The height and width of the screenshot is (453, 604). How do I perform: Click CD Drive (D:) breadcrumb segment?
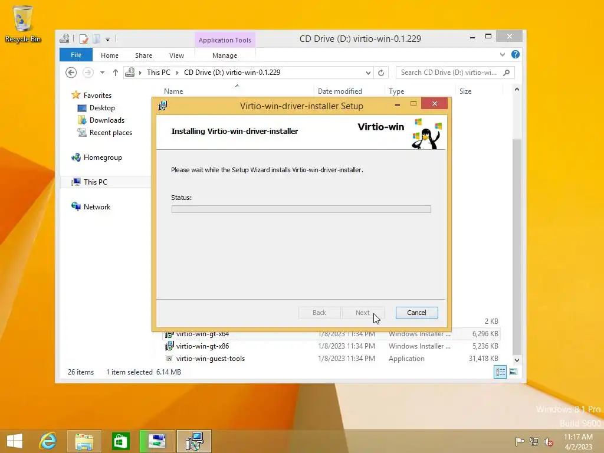click(x=232, y=73)
